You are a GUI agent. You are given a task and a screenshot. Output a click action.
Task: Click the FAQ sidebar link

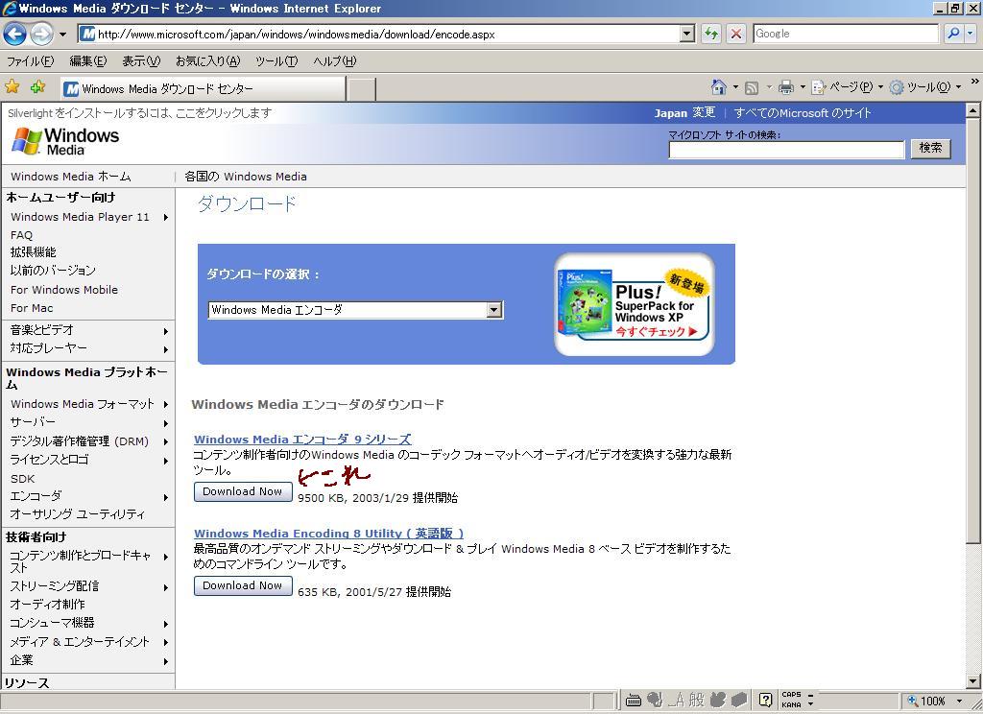point(21,235)
